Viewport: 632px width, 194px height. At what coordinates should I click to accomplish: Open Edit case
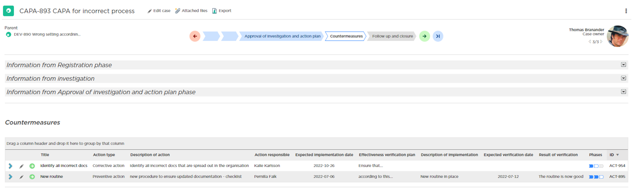coord(158,11)
